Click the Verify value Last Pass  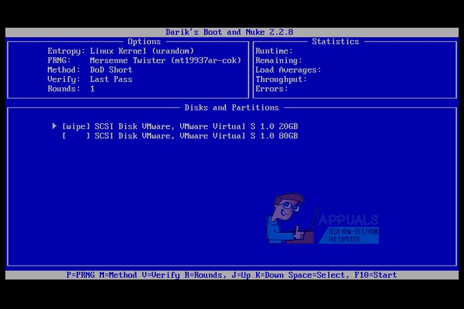[x=111, y=79]
